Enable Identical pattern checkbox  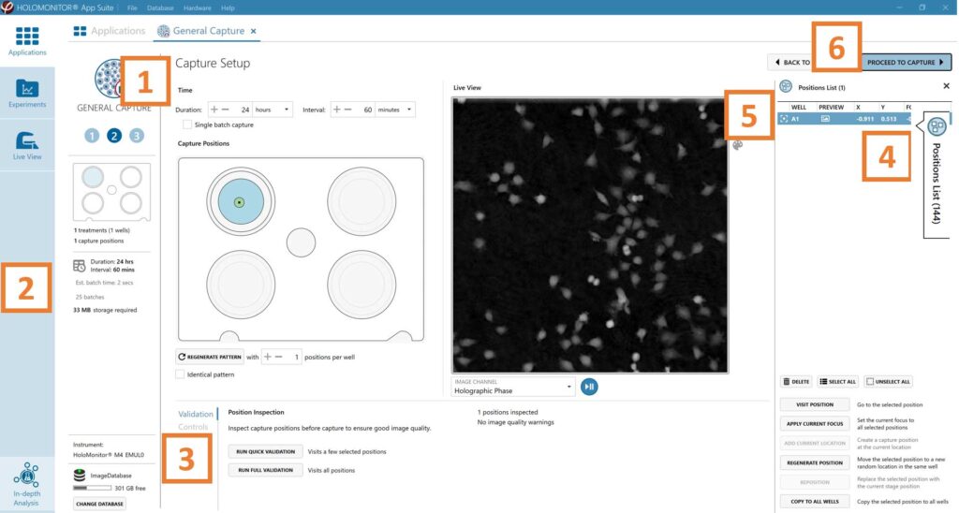pos(180,374)
